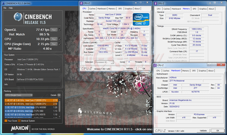This screenshot has height=135, width=227.
Task: Run the OpenGL benchmark
Action: click(54, 30)
